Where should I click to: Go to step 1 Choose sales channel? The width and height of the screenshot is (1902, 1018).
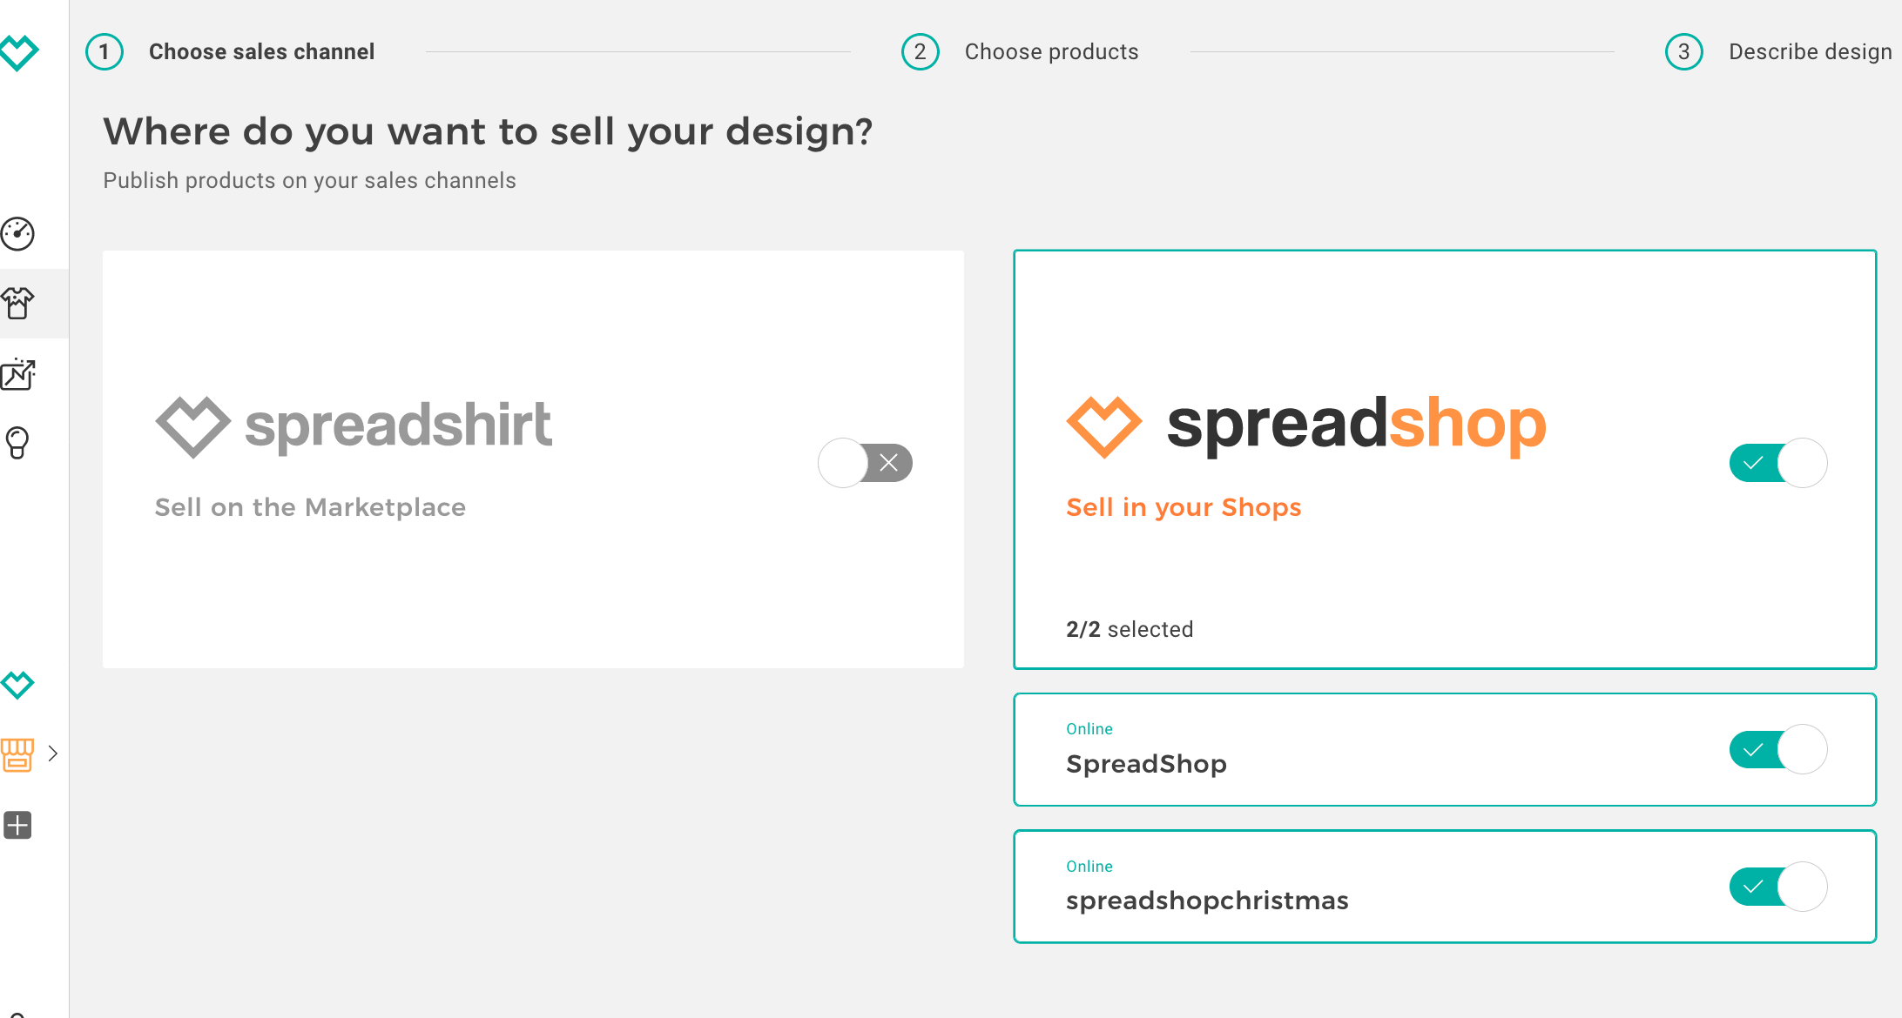point(260,52)
